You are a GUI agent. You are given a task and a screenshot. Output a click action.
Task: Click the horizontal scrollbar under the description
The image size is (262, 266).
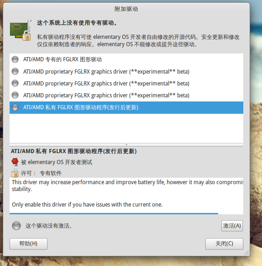point(114,213)
